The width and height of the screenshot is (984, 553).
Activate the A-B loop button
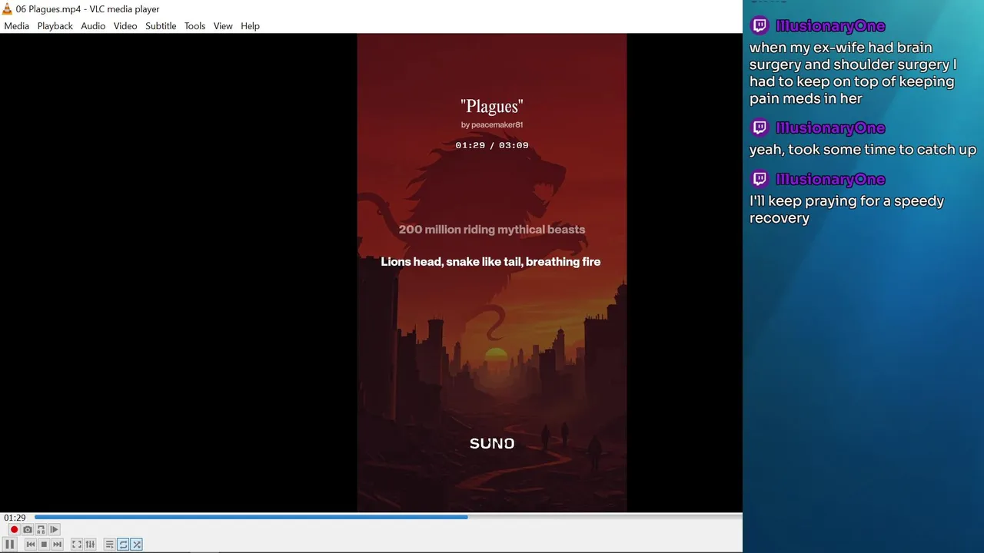(41, 529)
